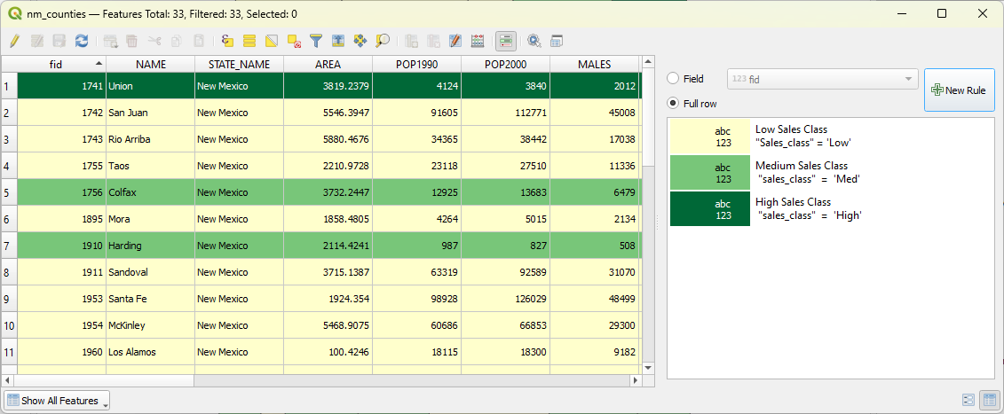Viewport: 1004px width, 414px height.
Task: Click the AREA column header
Action: [328, 64]
